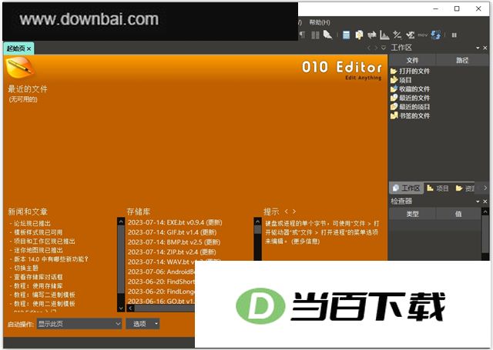The image size is (493, 350).
Task: Show previous tip arrow
Action: 286,212
